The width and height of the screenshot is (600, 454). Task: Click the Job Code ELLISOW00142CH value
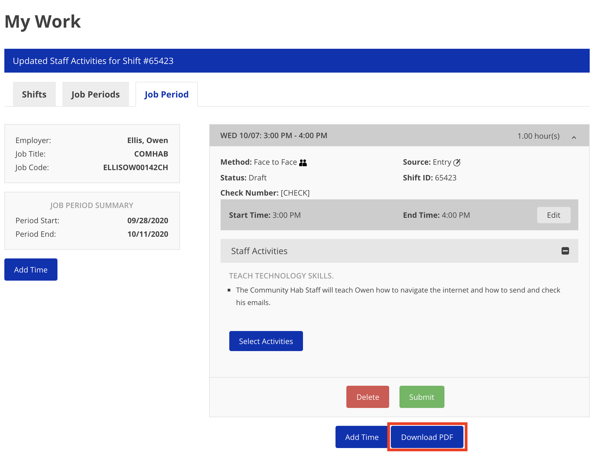[x=135, y=167]
